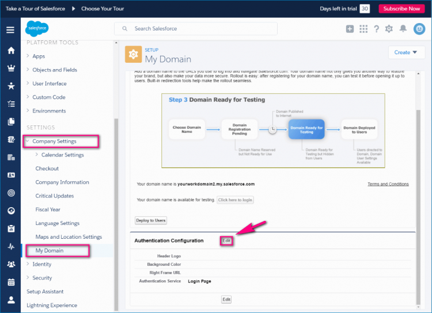
Task: Click the Deploy to Users button
Action: pyautogui.click(x=150, y=220)
